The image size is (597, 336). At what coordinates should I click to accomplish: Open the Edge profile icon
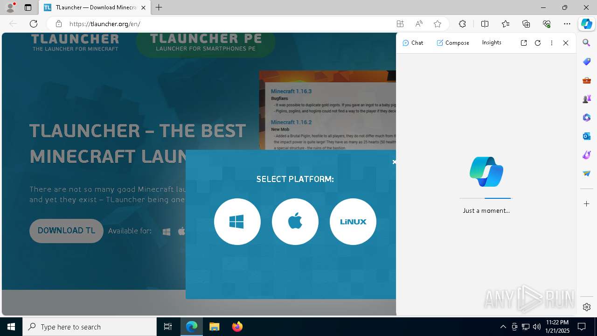[10, 7]
